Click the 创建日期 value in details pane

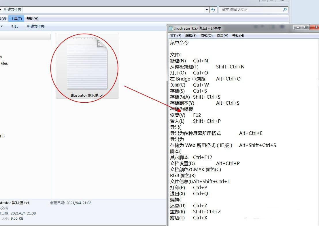coord(79,203)
